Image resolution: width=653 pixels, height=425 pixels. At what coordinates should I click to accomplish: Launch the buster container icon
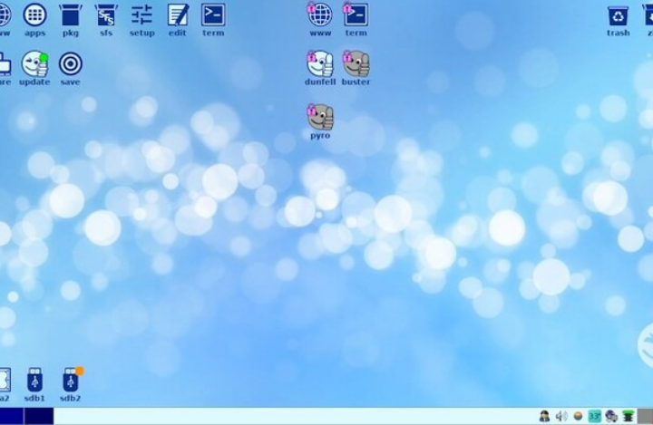356,64
